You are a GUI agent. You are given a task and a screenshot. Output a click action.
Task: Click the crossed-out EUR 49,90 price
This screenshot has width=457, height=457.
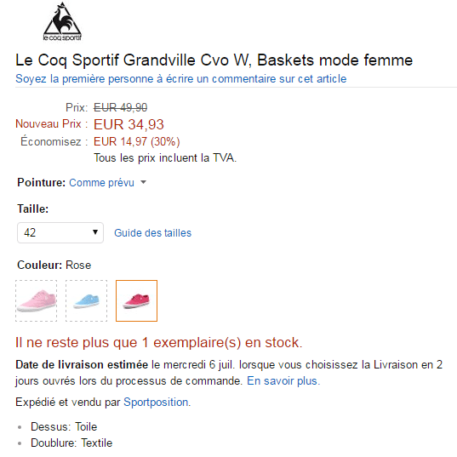click(120, 107)
